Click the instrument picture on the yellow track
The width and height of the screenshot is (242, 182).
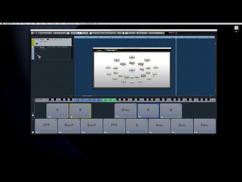(x=37, y=43)
